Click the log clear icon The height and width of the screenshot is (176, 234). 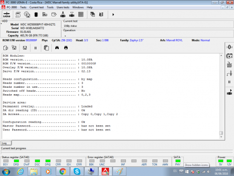click(x=14, y=48)
